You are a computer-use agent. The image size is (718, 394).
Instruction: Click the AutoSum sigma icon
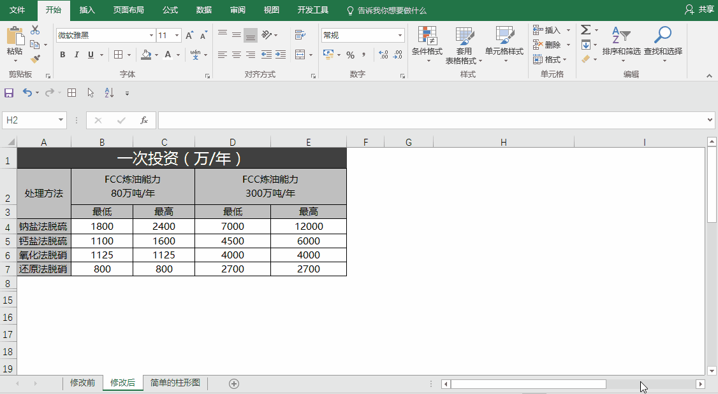tap(585, 30)
